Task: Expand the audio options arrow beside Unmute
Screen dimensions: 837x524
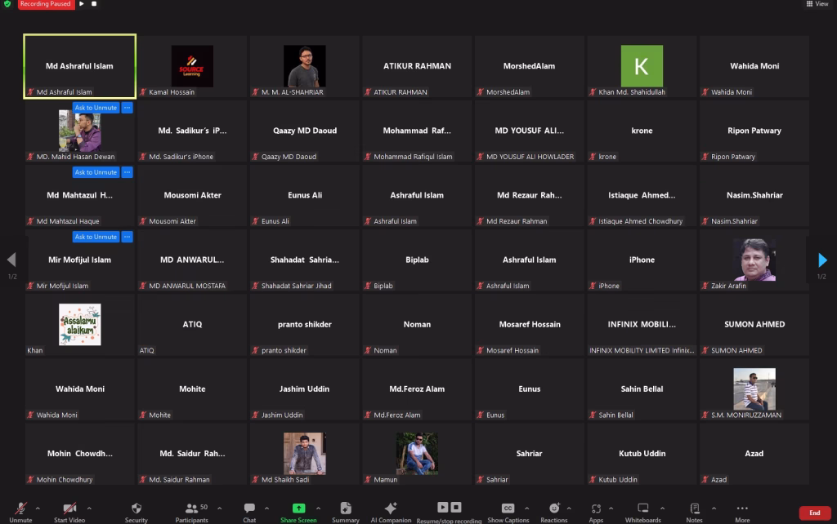Action: [x=38, y=507]
